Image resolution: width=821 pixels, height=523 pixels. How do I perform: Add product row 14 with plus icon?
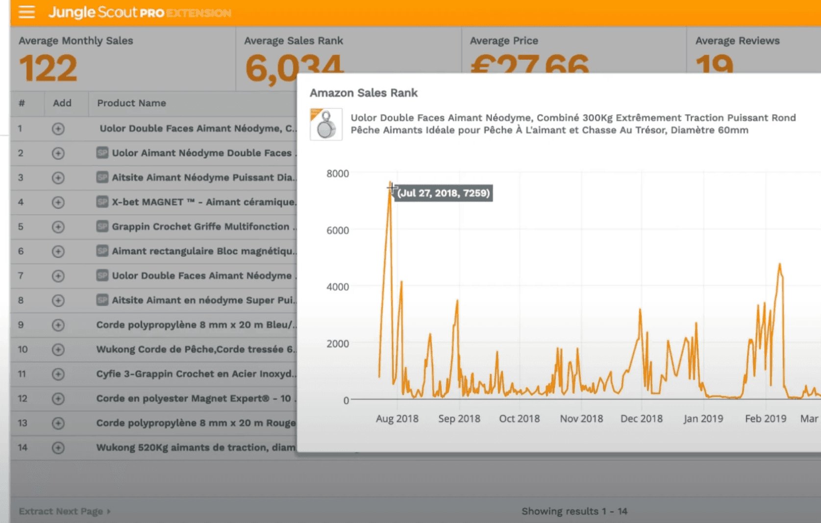58,448
